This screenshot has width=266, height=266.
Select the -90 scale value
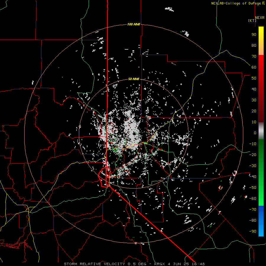(x=253, y=231)
